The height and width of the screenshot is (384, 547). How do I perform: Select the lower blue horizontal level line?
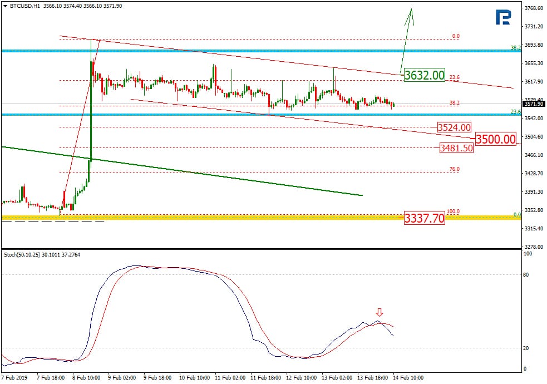(x=167, y=115)
